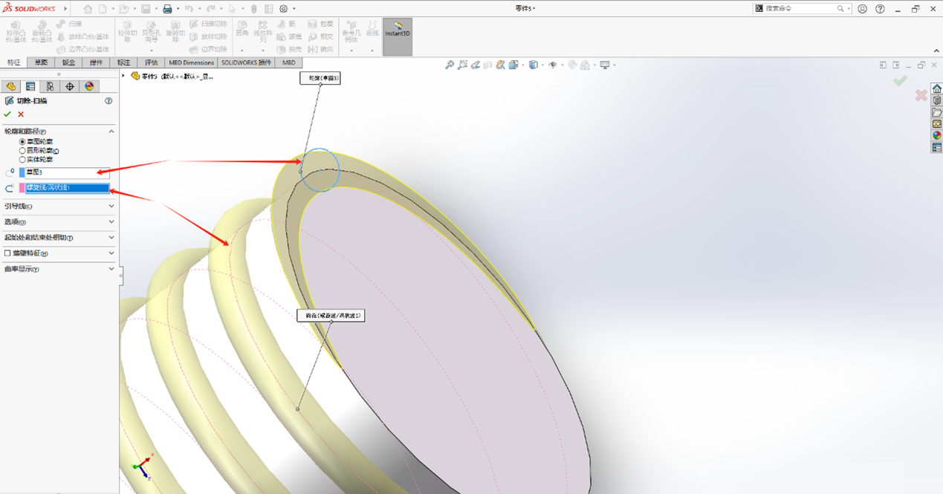This screenshot has width=943, height=494.
Task: Switch to the 草图 ribbon tab
Action: [40, 62]
